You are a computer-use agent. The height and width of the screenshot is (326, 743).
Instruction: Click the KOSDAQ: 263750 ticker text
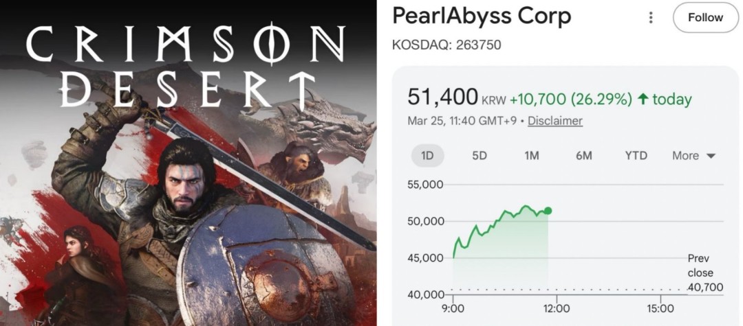[446, 45]
